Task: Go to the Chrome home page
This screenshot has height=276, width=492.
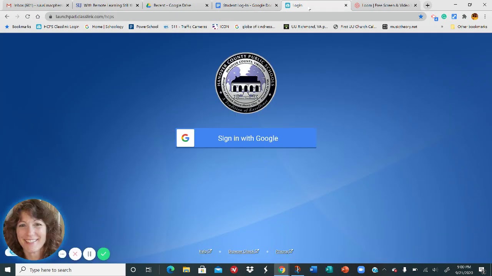Action: coord(38,16)
